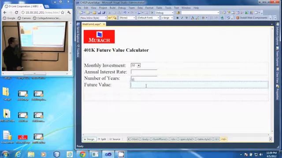The height and width of the screenshot is (158, 282).
Task: Click the <form#form1> tag navigator button
Action: point(160,139)
